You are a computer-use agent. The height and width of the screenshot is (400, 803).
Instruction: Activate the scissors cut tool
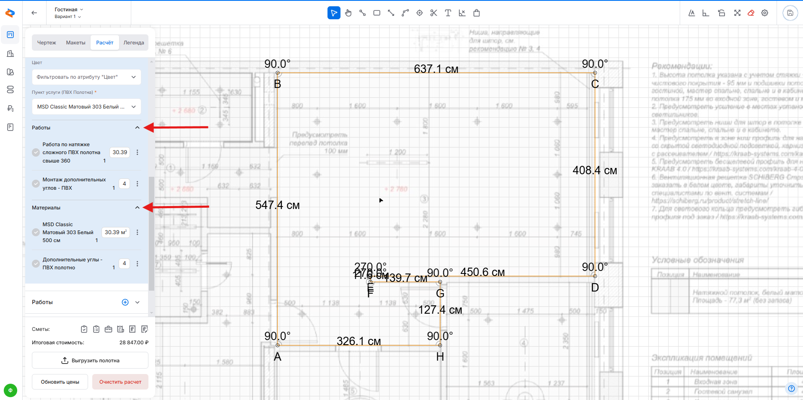pos(434,13)
